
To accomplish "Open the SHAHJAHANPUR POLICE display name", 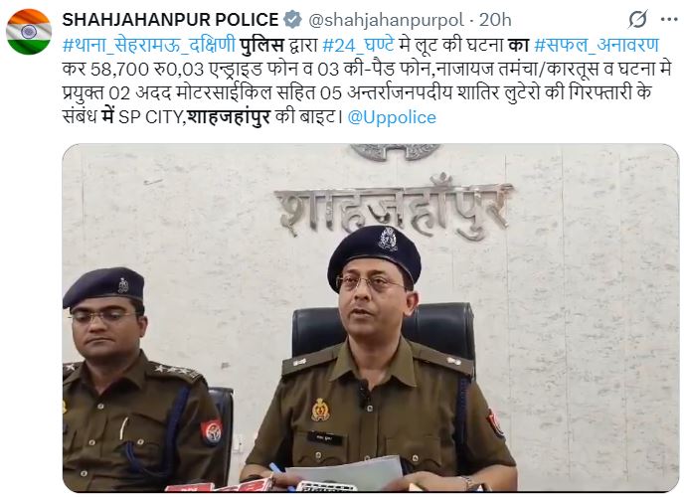I will pos(171,20).
